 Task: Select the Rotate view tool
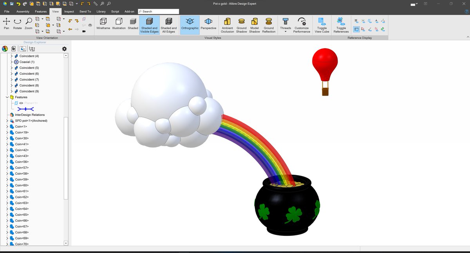18,23
